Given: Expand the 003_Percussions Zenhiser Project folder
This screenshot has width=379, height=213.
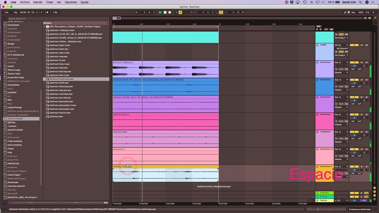Looking at the screenshot, I should (x=44, y=26).
